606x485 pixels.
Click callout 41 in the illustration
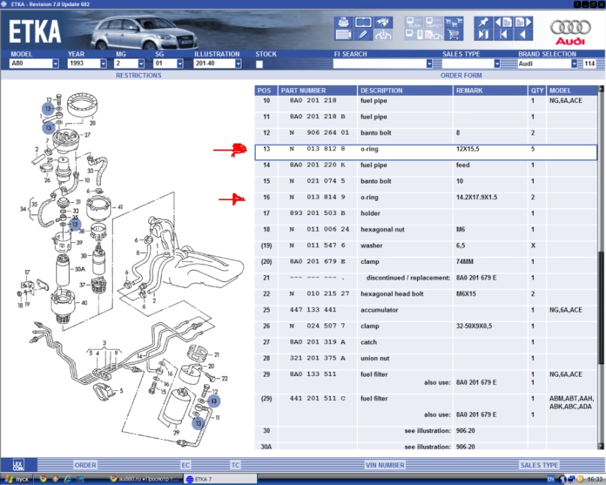tap(120, 207)
